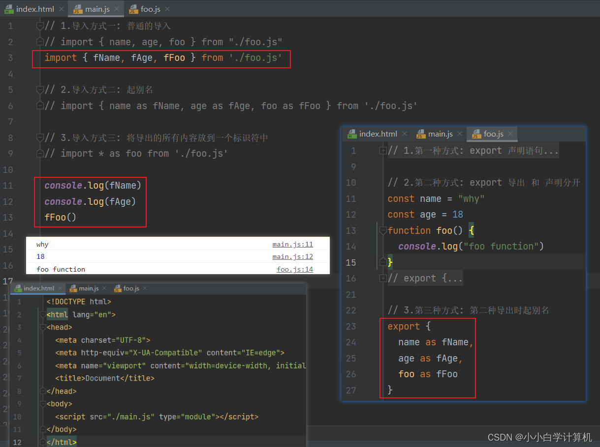Click line number 10 in index.html gutter
Screen dimensions: 600x447
coord(17,417)
